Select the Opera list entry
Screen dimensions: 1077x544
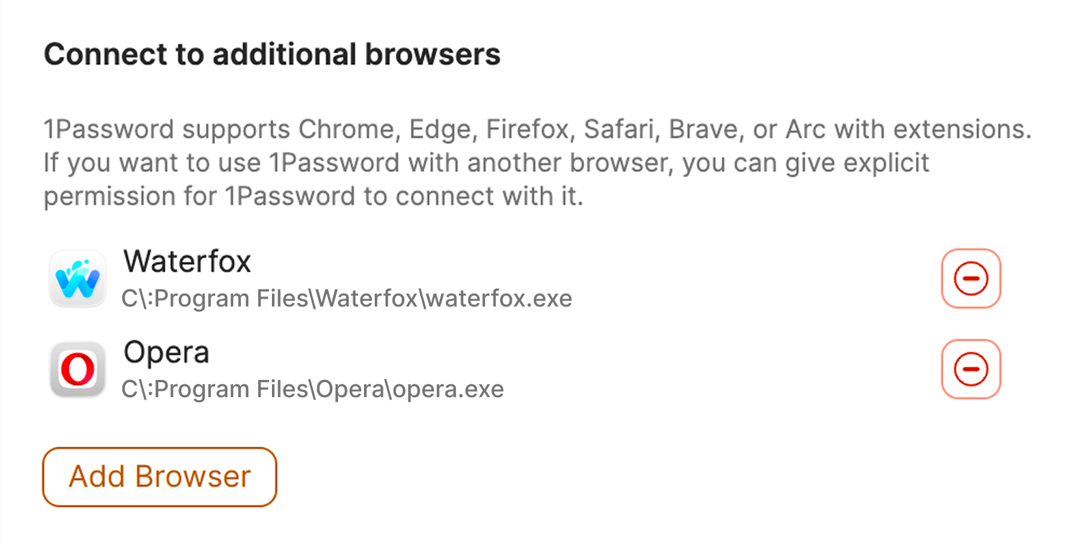tap(288, 369)
